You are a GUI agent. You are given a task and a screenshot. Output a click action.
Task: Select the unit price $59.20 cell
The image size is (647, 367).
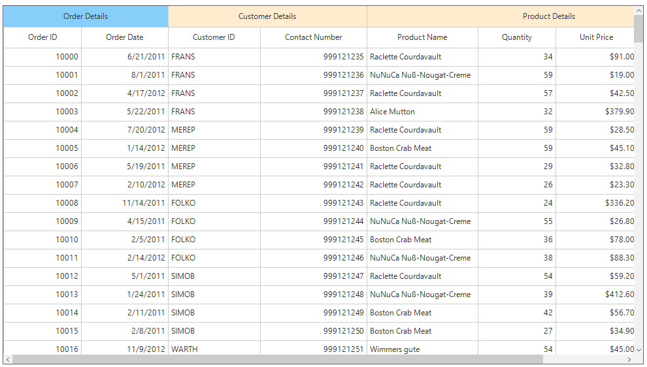point(595,276)
